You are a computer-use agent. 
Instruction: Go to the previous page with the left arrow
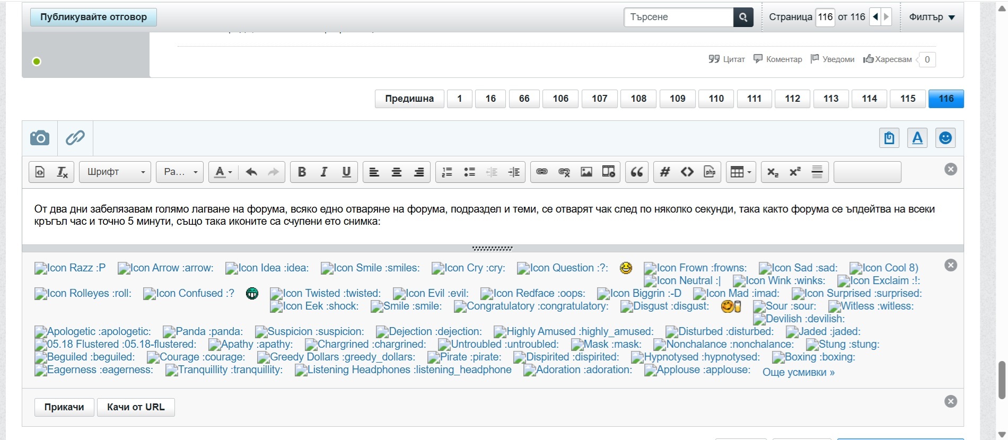click(875, 17)
